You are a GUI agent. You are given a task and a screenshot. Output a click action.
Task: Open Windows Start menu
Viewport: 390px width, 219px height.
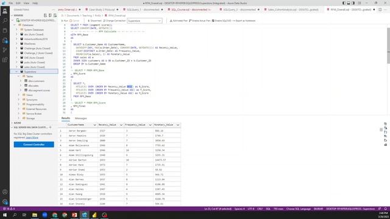5,215
